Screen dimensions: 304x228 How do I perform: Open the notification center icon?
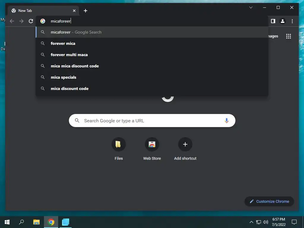click(x=294, y=222)
